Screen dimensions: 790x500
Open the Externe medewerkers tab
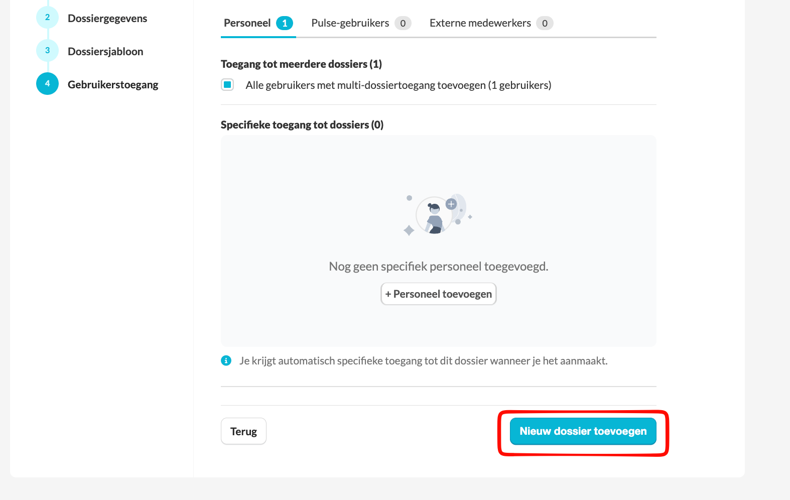[480, 23]
